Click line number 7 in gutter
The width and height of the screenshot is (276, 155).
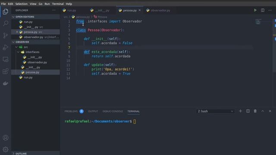69,47
